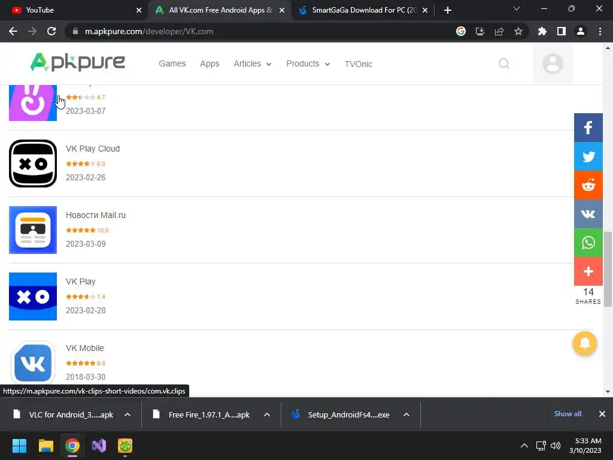This screenshot has height=460, width=613.
Task: Click the page vertical scrollbar thumb
Action: tap(608, 269)
